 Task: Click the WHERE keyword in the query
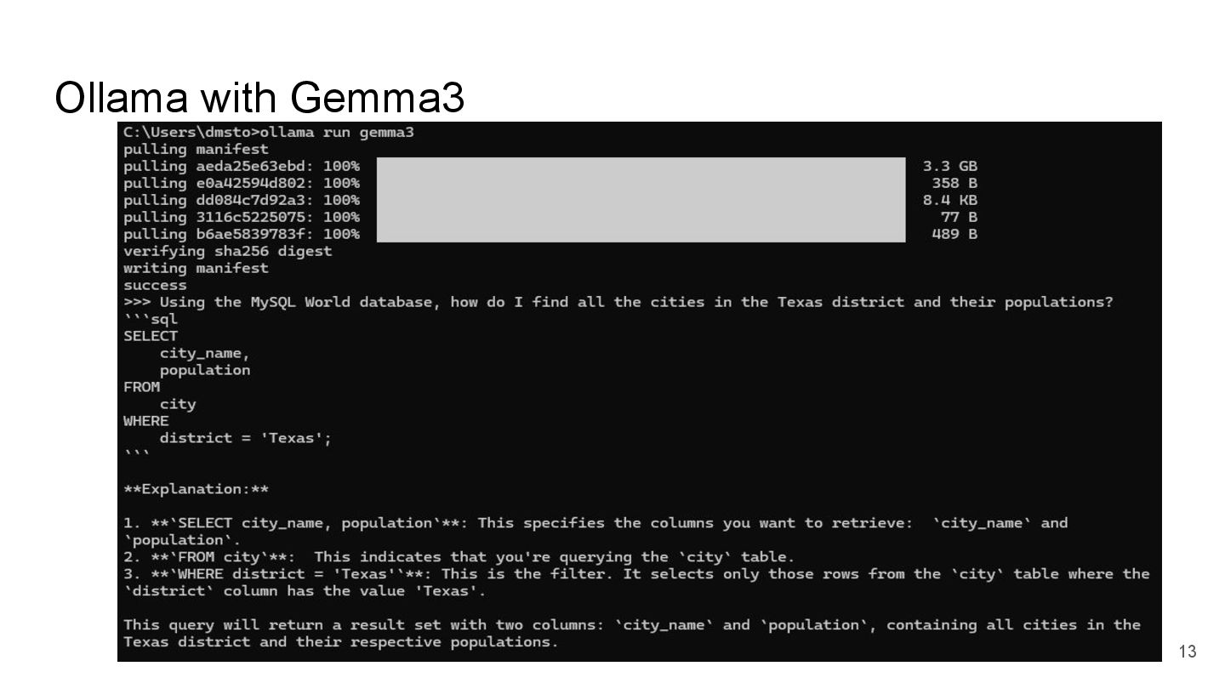point(146,421)
